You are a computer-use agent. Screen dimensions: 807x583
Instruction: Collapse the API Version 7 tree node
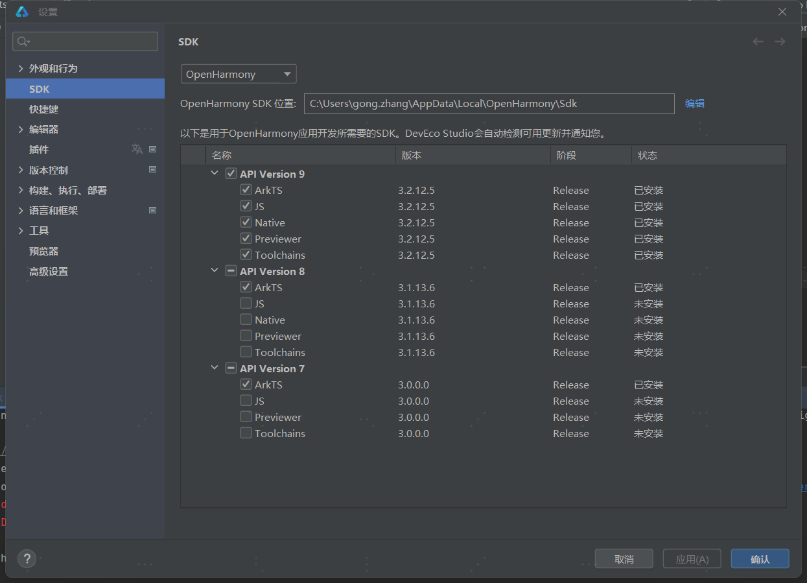point(215,368)
